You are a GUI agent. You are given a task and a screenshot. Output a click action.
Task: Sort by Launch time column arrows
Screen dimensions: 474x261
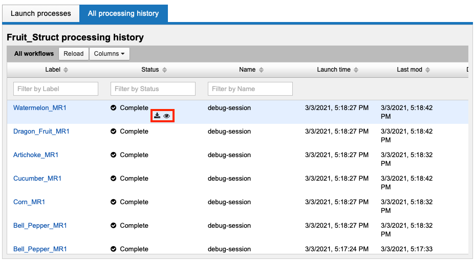click(356, 70)
